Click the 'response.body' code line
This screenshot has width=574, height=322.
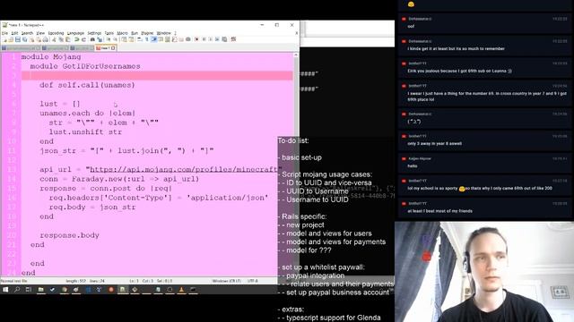point(70,235)
